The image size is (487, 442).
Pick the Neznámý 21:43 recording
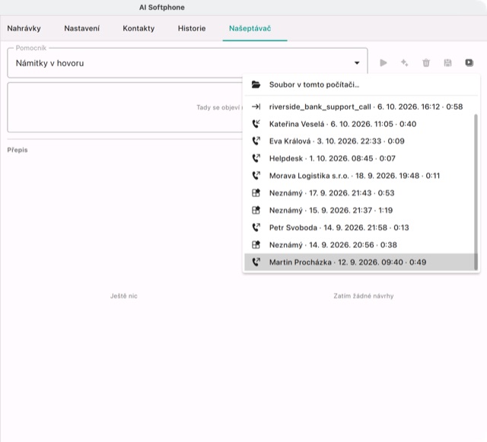tap(359, 193)
